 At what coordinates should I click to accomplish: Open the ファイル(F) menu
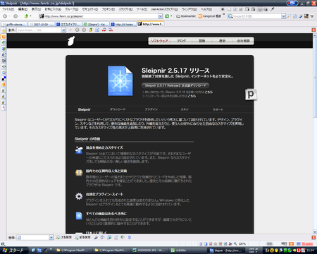8,9
